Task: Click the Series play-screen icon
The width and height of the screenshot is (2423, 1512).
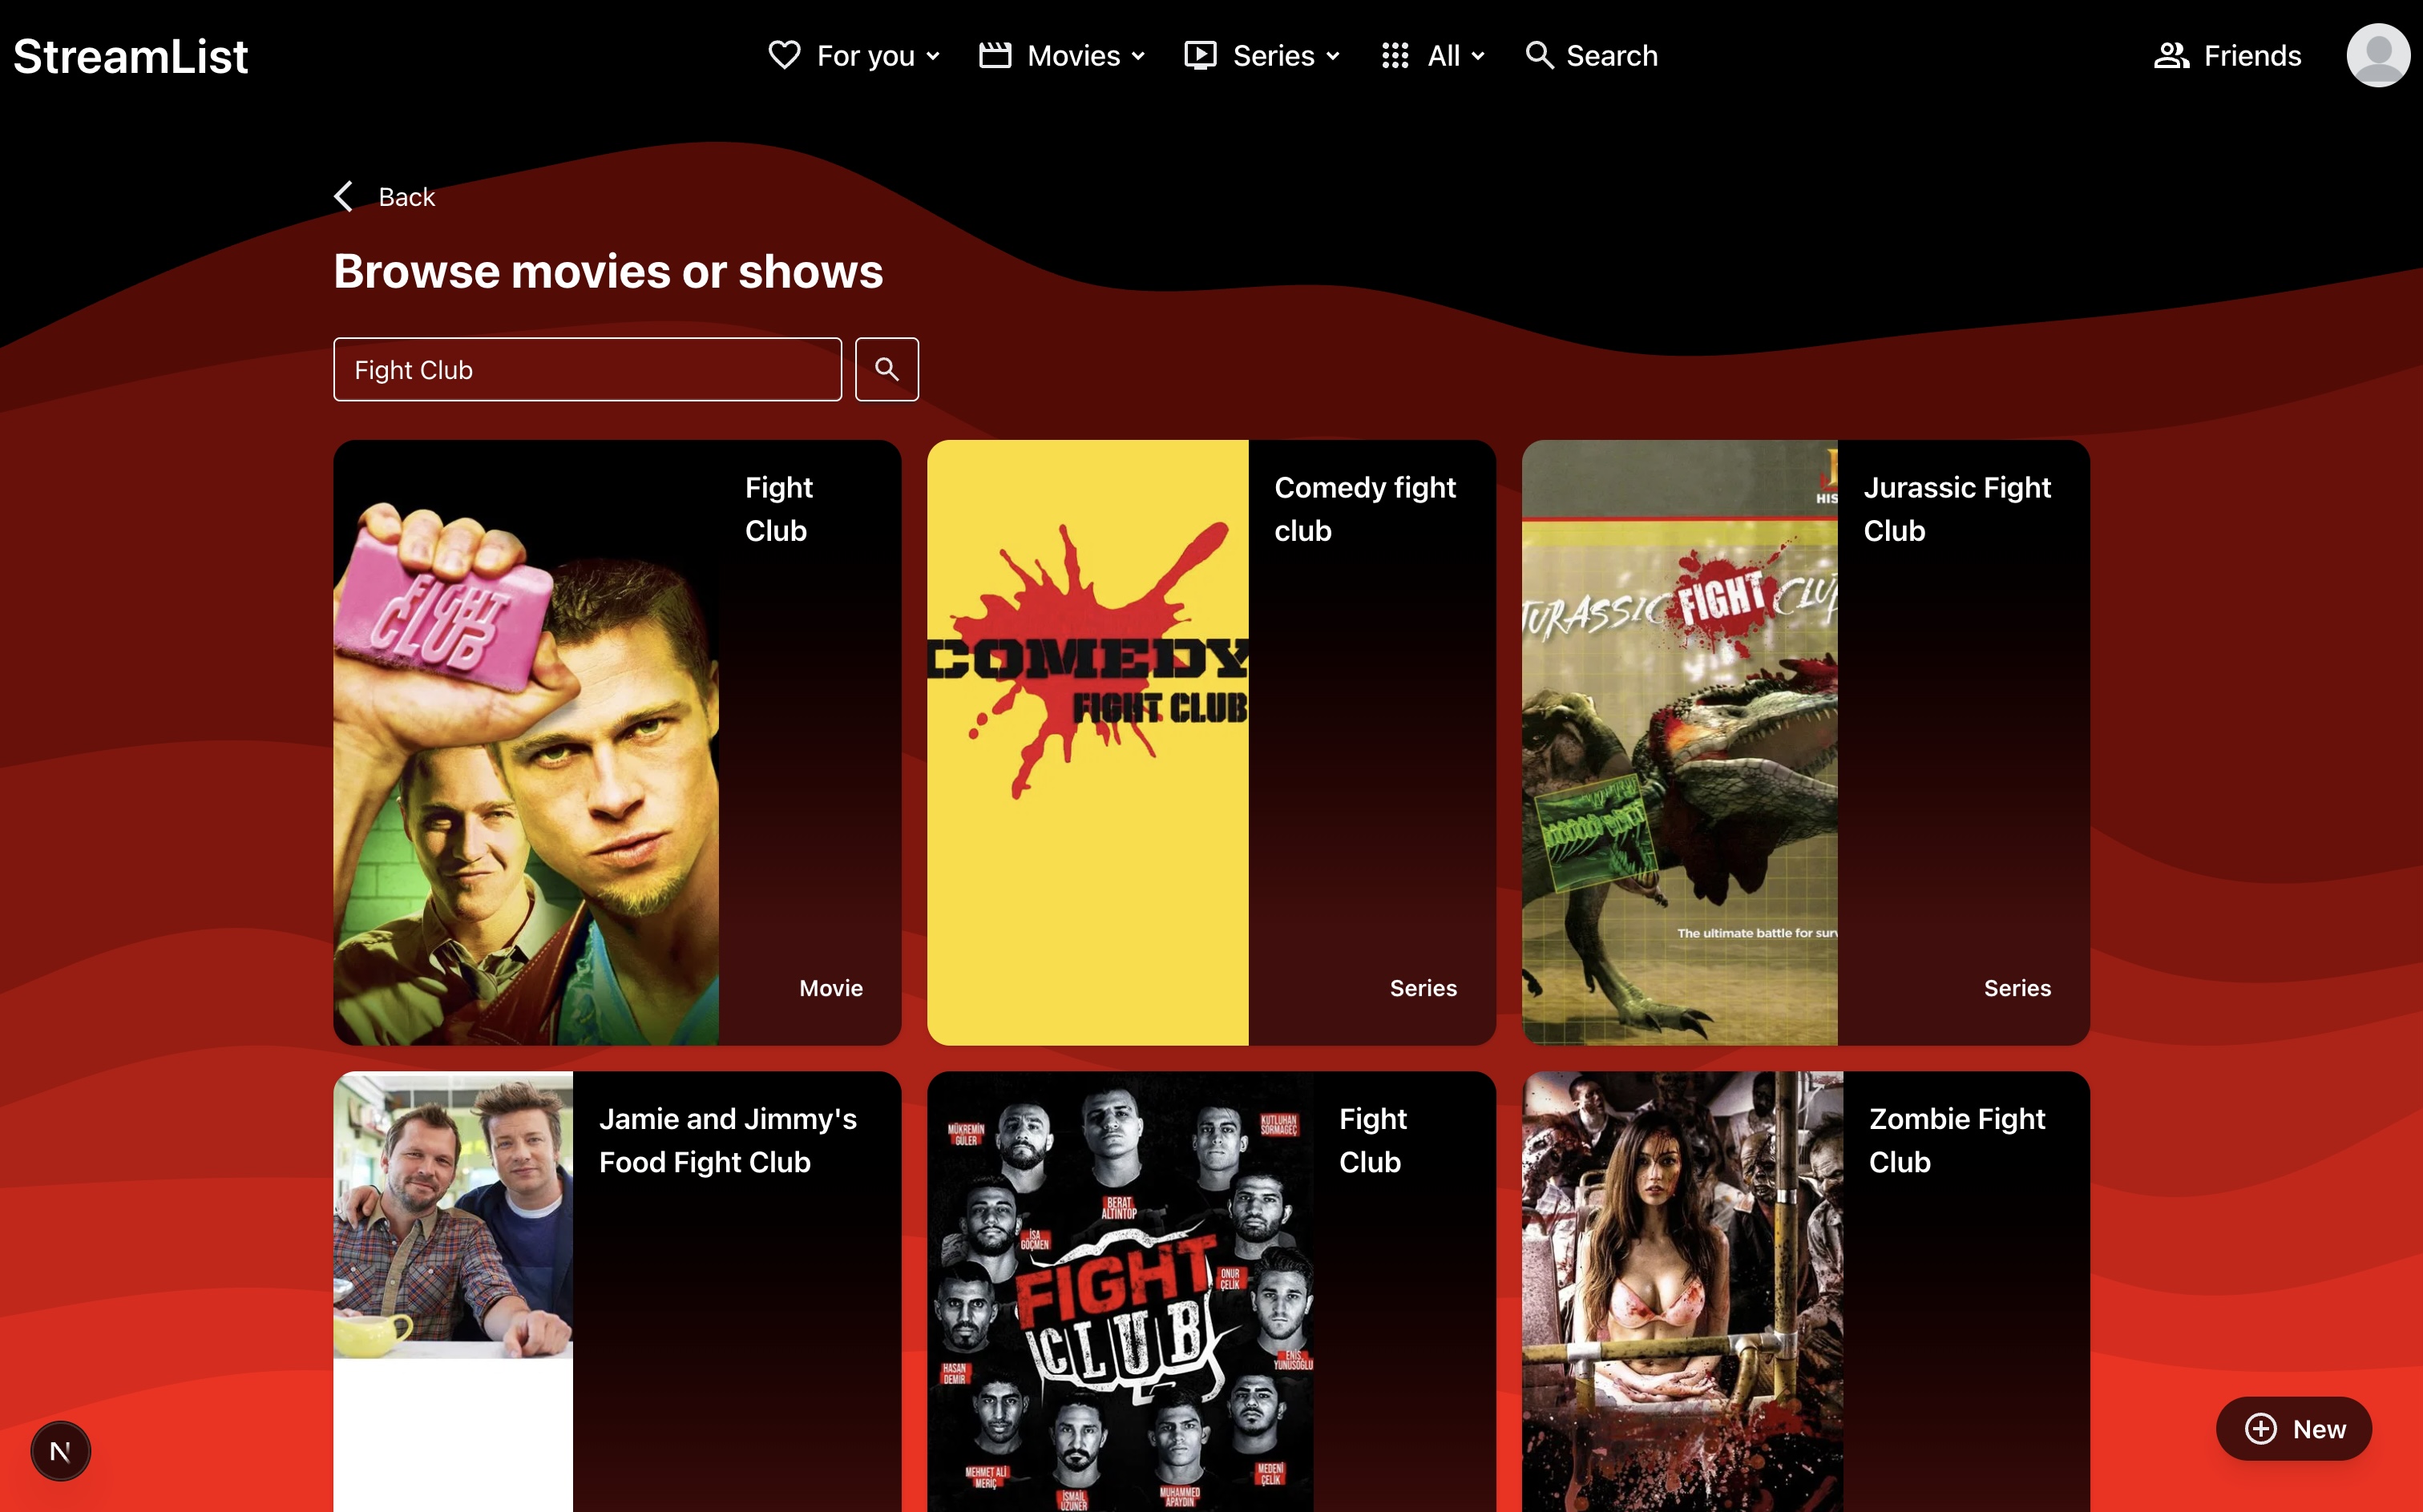Action: click(1200, 55)
